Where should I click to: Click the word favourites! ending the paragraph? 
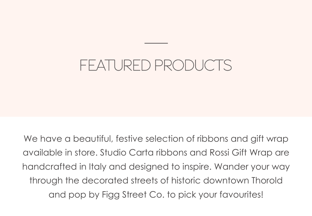(x=242, y=195)
